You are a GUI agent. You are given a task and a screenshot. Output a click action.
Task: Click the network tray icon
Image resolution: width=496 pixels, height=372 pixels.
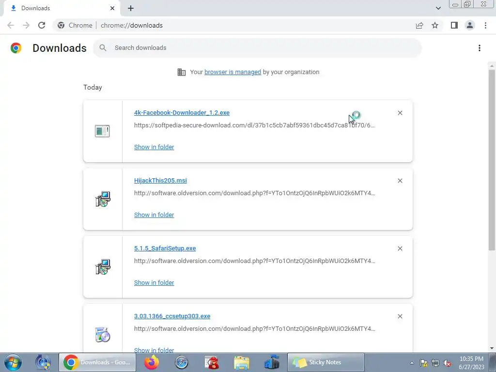[x=435, y=363]
